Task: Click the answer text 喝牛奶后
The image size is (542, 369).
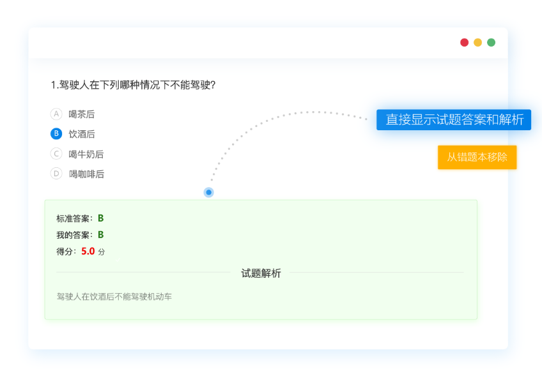Action: [86, 154]
